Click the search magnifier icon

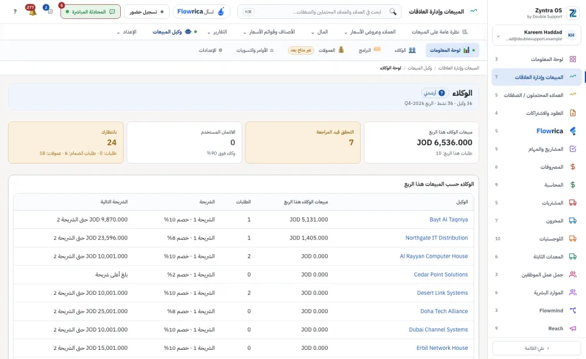point(392,12)
